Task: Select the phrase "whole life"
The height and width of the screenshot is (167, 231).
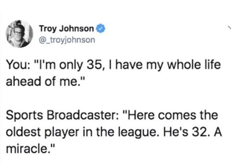Action: click(194, 64)
